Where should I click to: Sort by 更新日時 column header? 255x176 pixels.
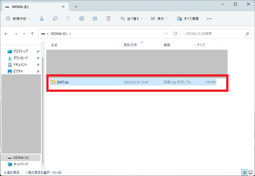coord(130,45)
